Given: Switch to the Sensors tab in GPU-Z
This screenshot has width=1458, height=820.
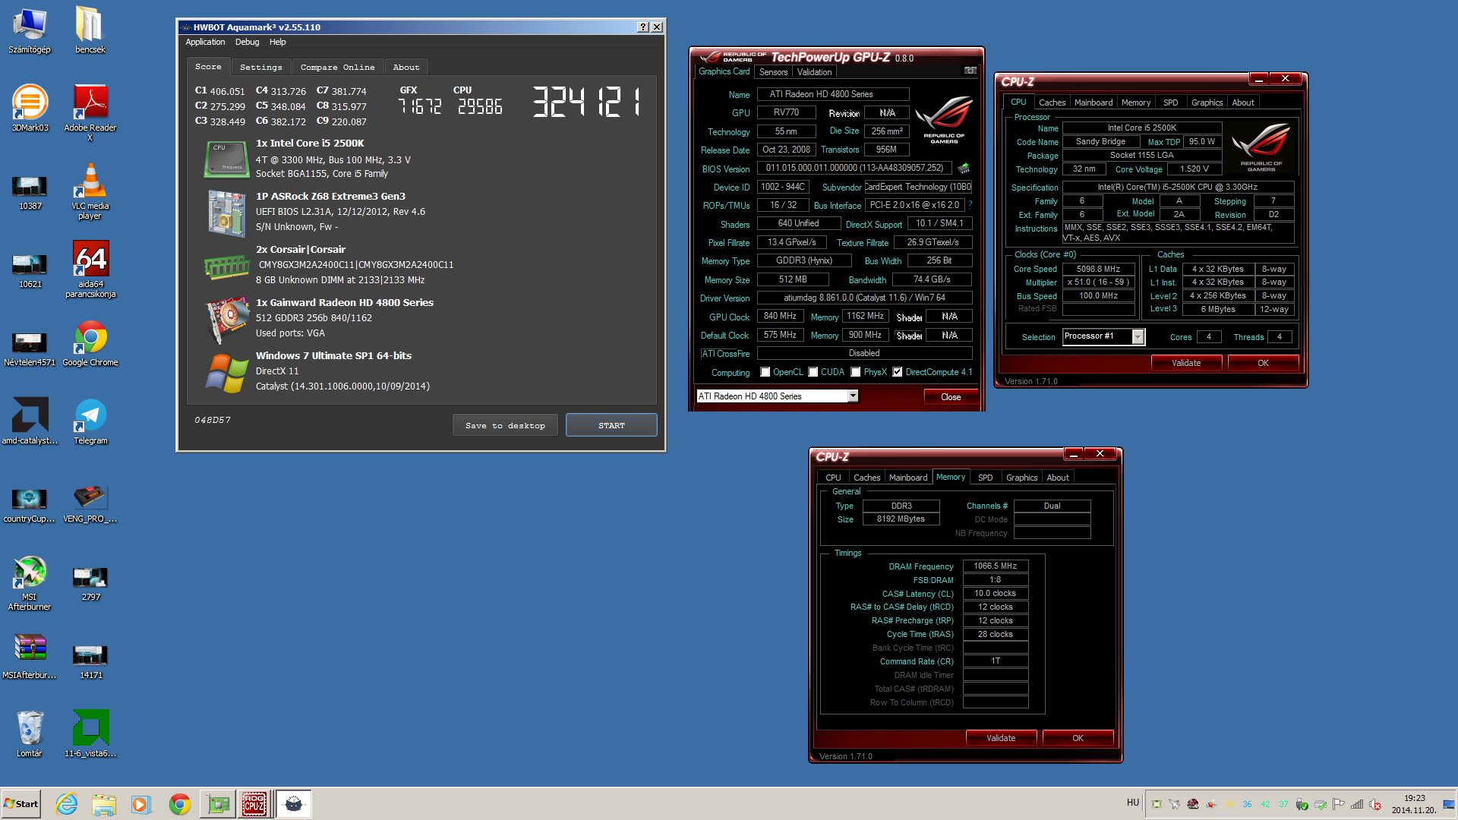Looking at the screenshot, I should tap(773, 72).
